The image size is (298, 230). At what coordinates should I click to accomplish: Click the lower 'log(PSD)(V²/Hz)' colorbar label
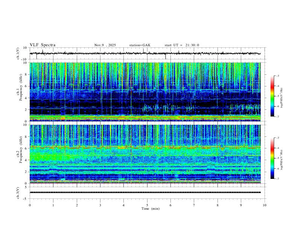tap(282, 160)
